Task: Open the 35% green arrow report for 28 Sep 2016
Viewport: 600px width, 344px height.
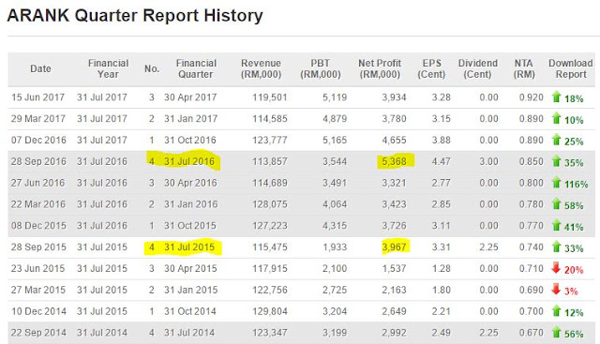Action: [556, 161]
